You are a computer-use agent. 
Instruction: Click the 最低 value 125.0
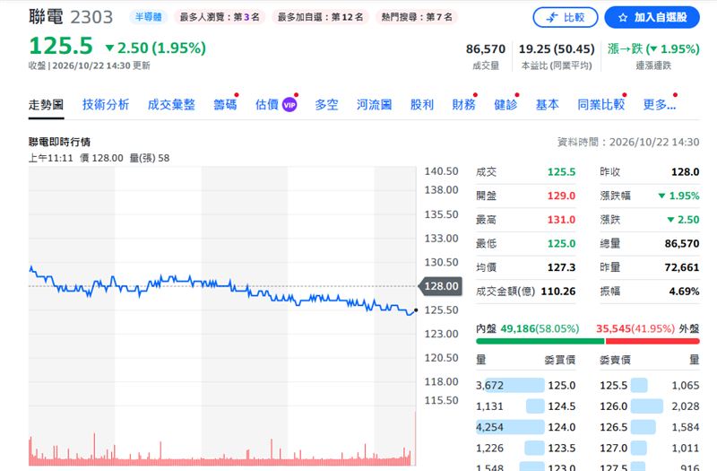[562, 243]
